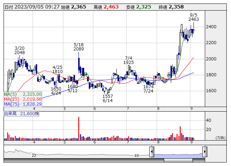
Task: Click the year marker 22 in overview
Action: pos(34,155)
